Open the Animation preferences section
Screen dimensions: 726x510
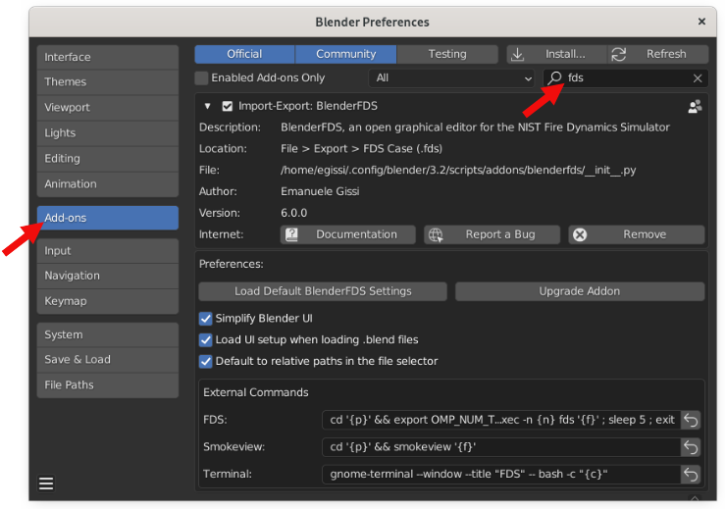click(107, 184)
